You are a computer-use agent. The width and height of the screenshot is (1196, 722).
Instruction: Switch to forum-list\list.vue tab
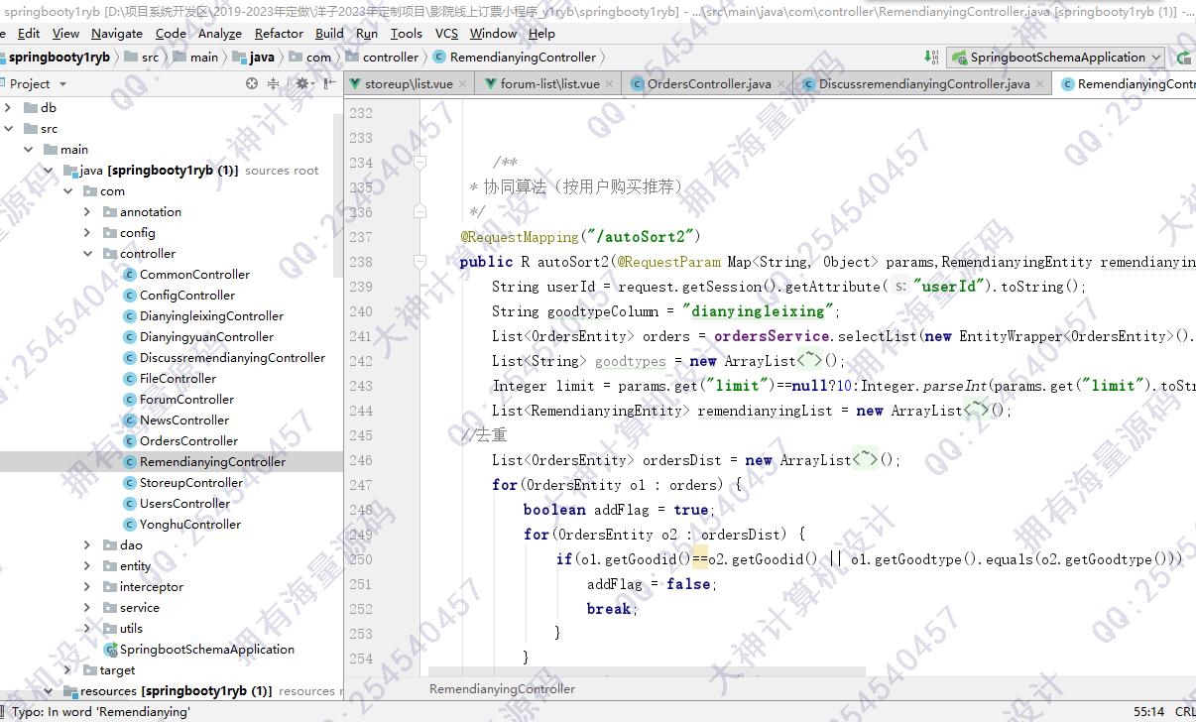[549, 84]
